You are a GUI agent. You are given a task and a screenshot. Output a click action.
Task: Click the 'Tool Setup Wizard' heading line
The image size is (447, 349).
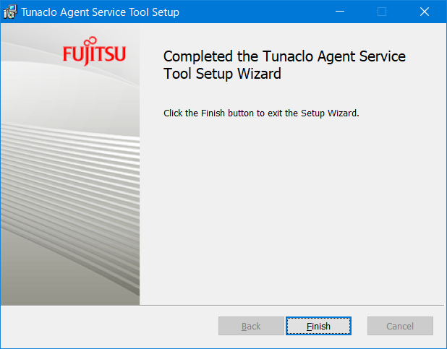[222, 74]
